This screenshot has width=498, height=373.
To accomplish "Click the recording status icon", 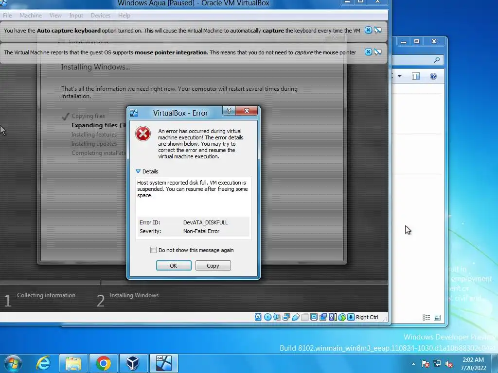I will (x=323, y=317).
